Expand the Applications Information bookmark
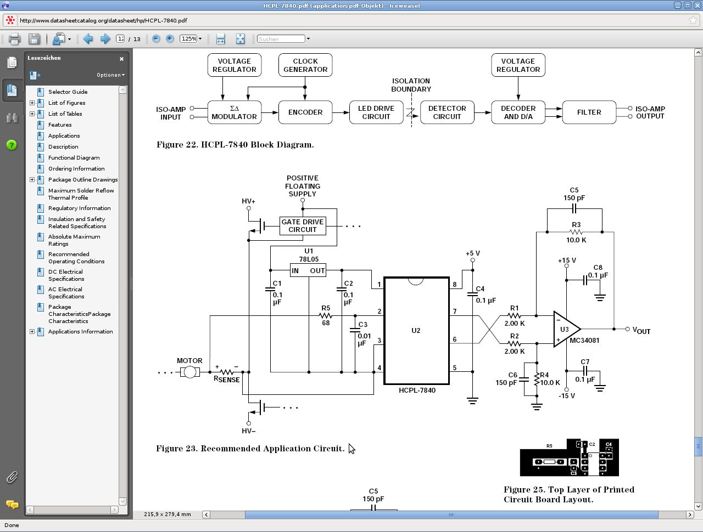 (32, 332)
